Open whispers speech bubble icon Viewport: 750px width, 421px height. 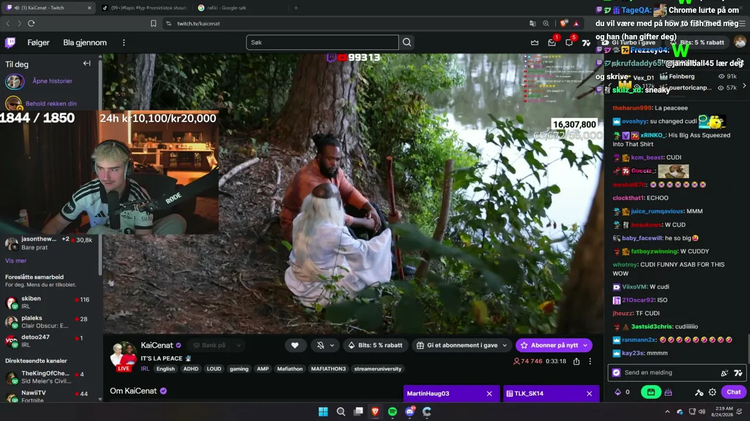click(x=569, y=42)
